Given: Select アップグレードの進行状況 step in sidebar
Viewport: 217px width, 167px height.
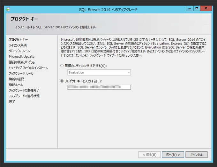Looking at the screenshot, I should pos(24,96).
